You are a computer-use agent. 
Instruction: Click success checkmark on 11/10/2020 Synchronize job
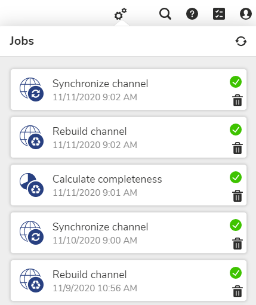point(236,225)
